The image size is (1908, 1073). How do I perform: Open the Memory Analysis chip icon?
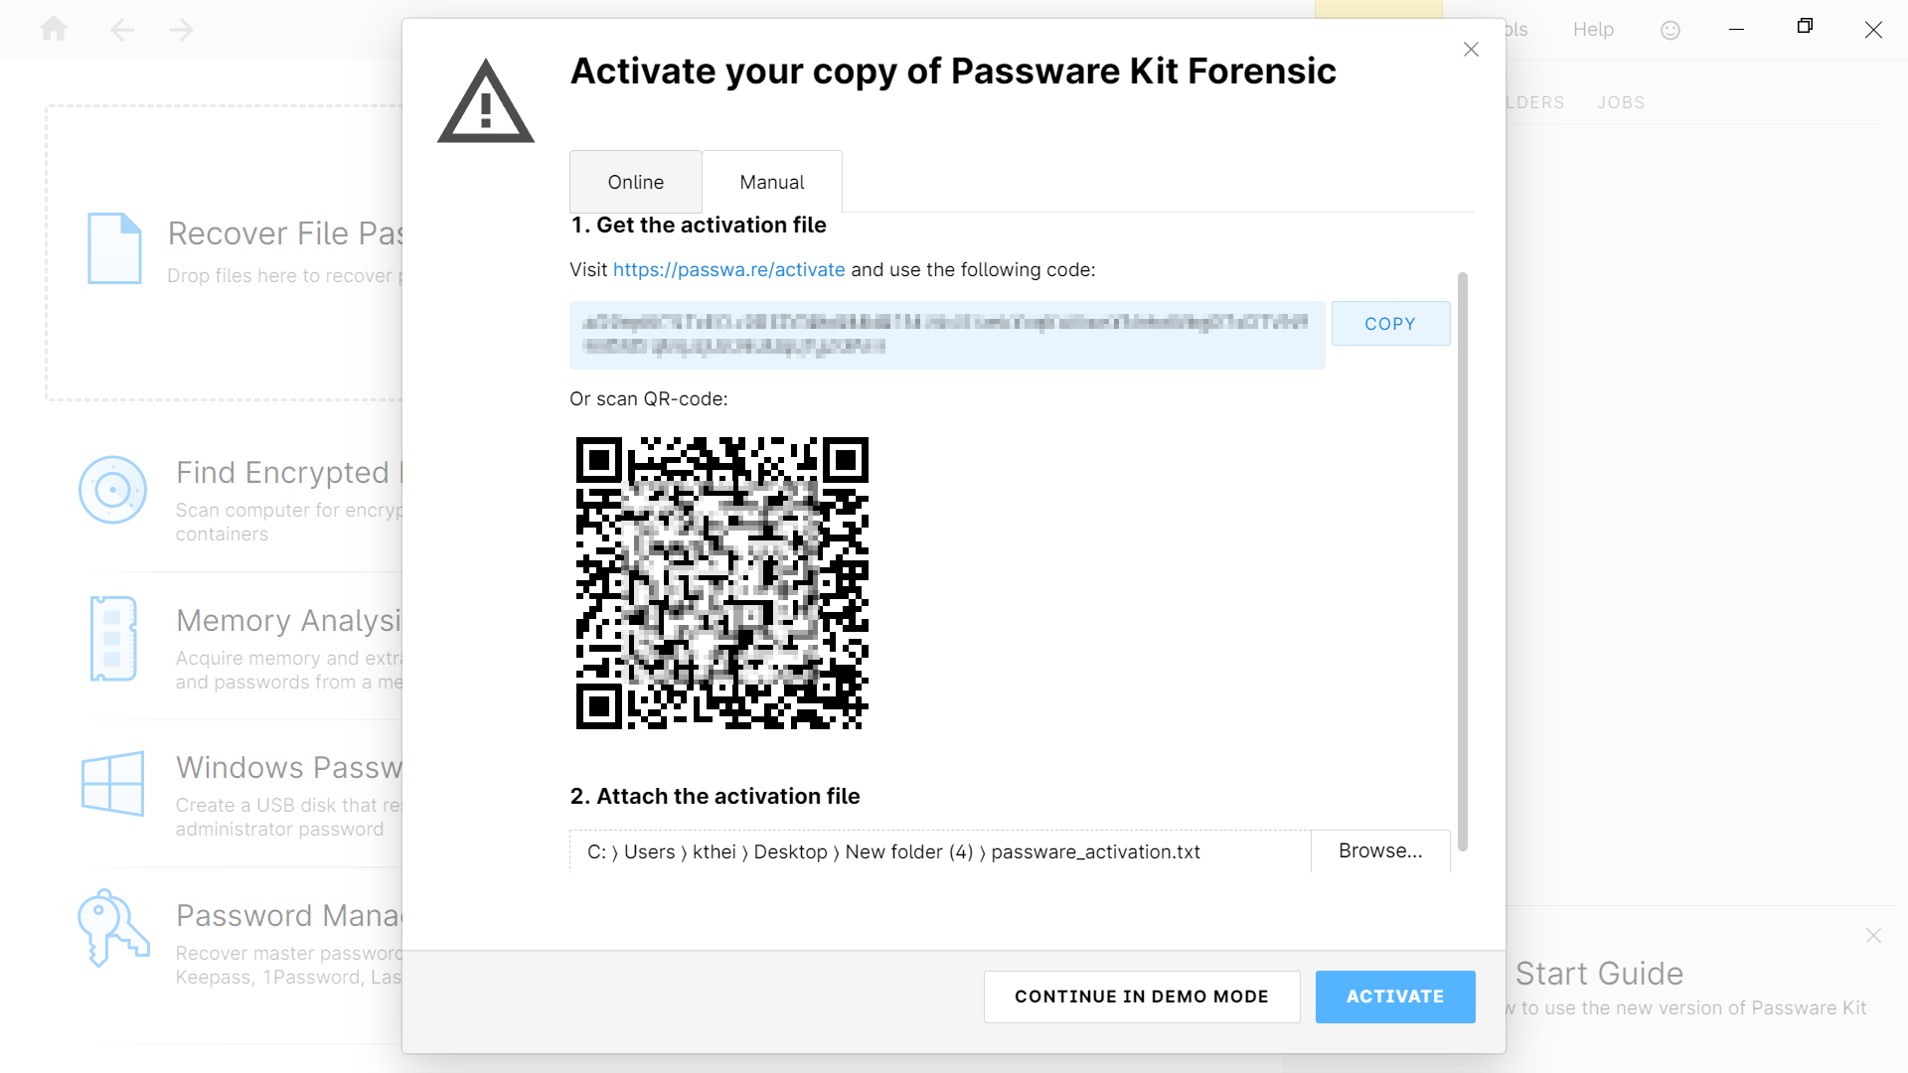coord(112,639)
